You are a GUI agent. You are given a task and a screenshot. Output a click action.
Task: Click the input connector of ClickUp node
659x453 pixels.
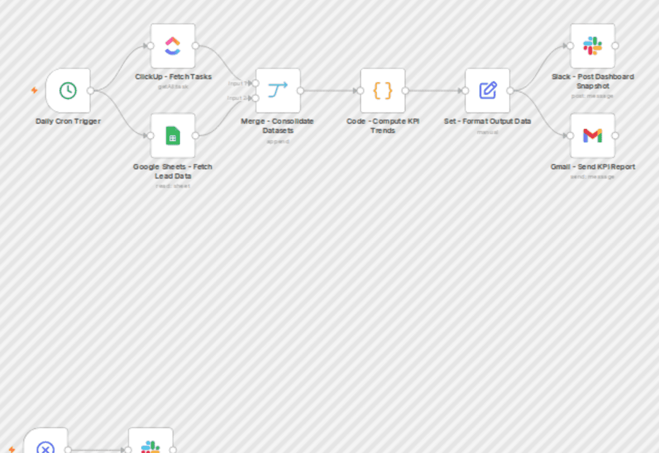(150, 46)
